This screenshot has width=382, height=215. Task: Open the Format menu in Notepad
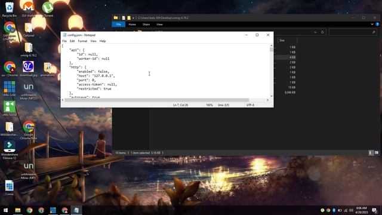82,41
